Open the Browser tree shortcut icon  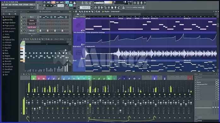pos(105,8)
